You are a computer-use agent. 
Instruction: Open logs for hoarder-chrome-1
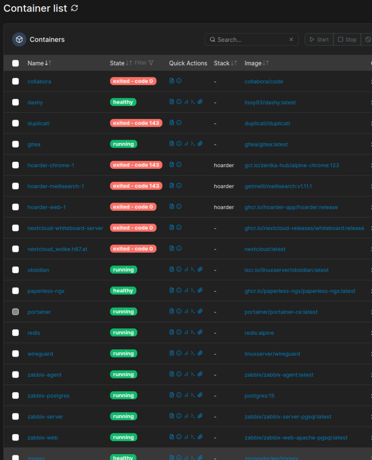(172, 164)
